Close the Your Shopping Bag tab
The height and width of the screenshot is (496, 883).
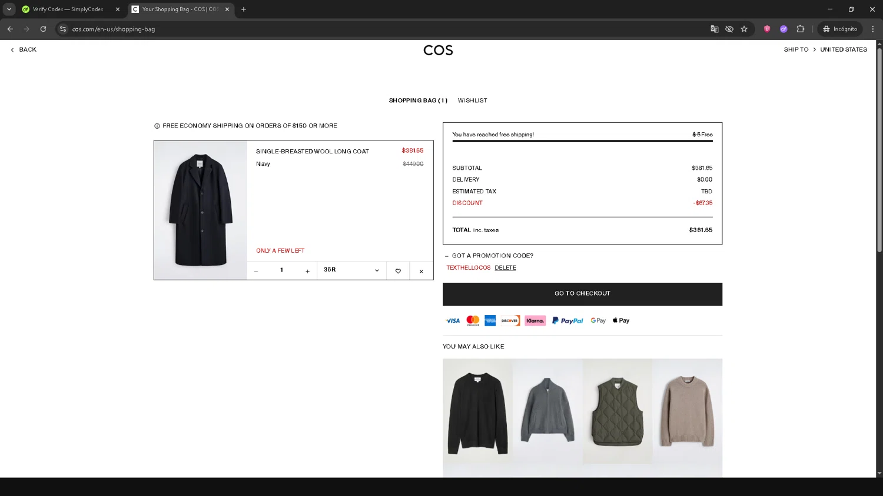(227, 9)
